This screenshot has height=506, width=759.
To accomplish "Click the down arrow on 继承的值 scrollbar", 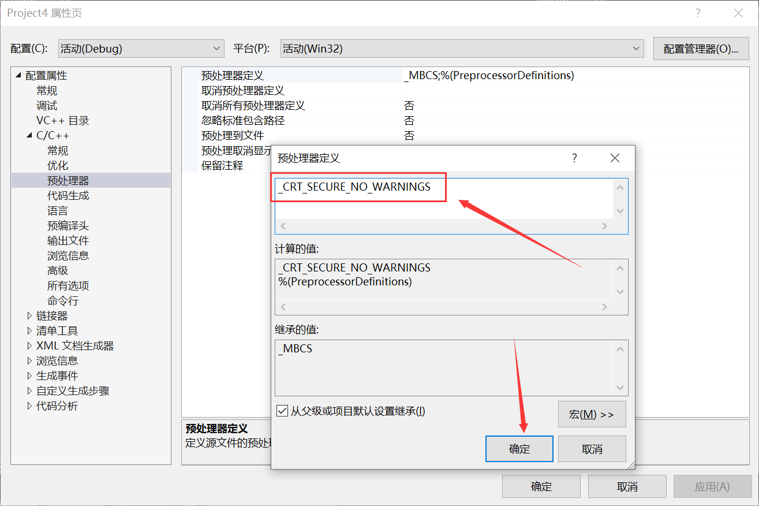I will [x=620, y=388].
